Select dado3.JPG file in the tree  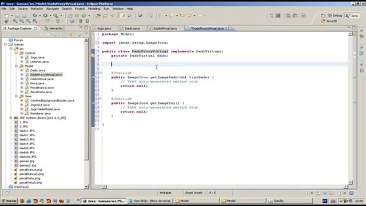(27, 140)
